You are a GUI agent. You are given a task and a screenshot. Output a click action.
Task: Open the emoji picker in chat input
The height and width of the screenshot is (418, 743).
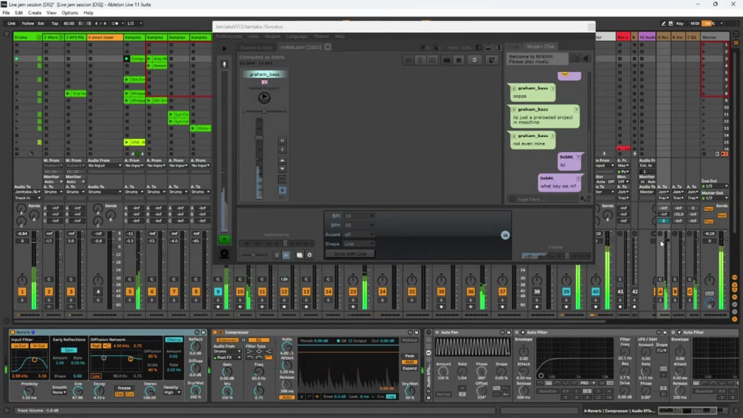pyautogui.click(x=511, y=199)
